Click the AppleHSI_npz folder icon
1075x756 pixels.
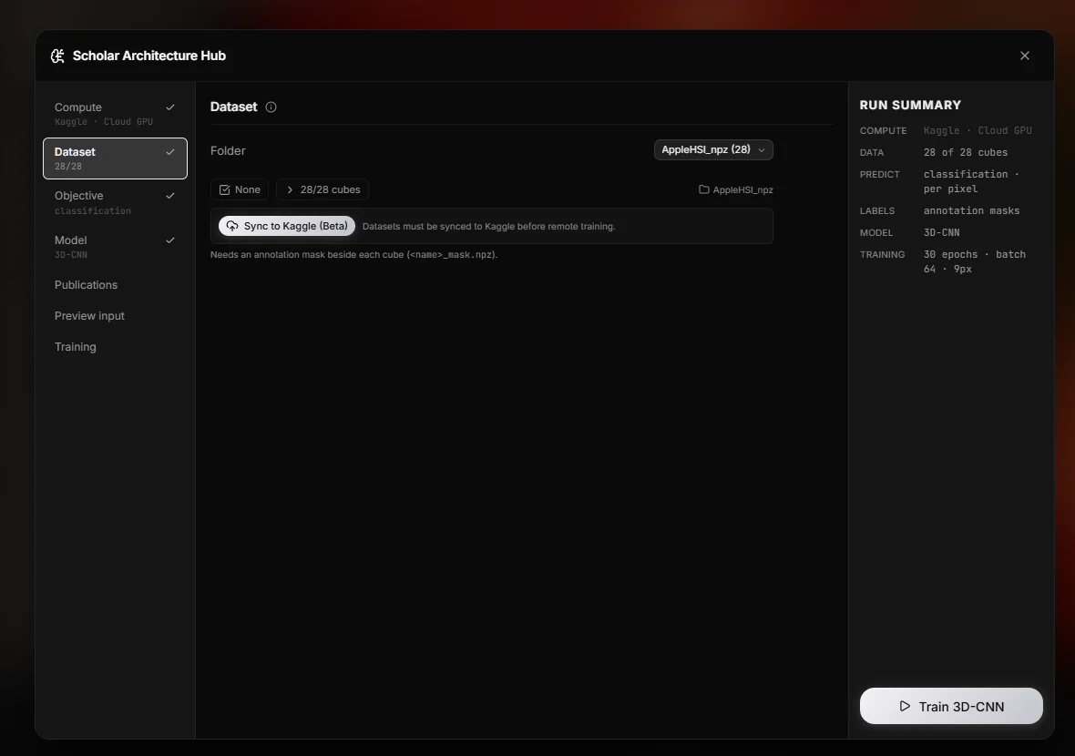point(703,189)
